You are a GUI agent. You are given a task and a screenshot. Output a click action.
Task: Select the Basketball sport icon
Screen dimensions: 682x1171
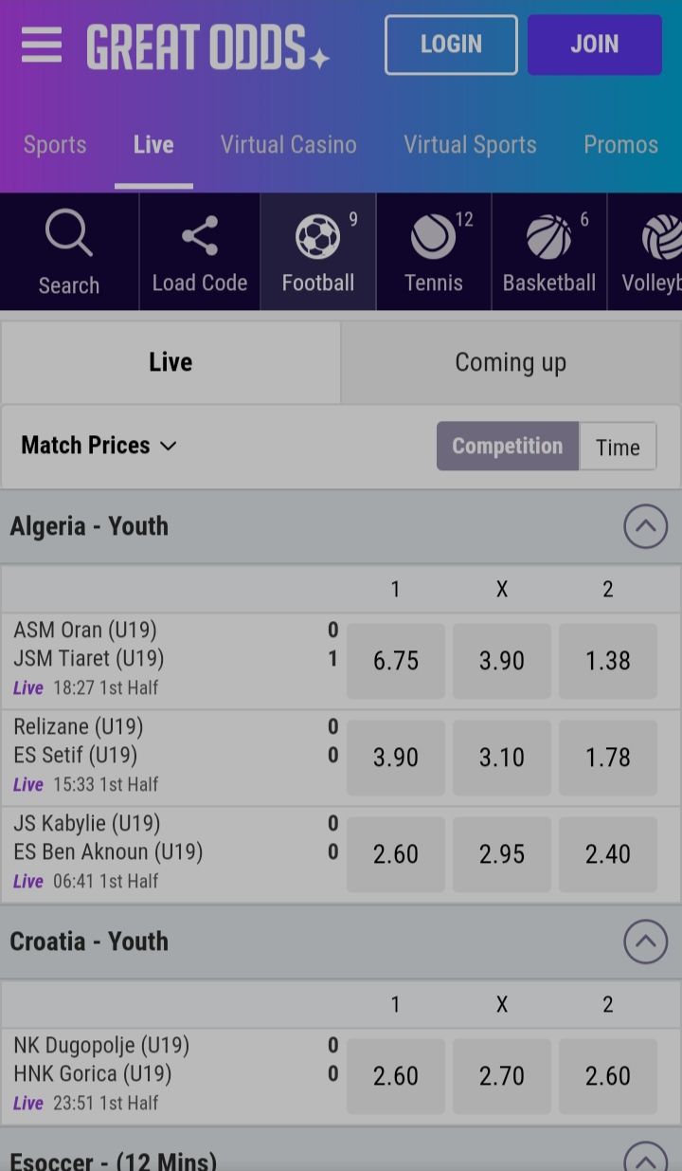[549, 237]
